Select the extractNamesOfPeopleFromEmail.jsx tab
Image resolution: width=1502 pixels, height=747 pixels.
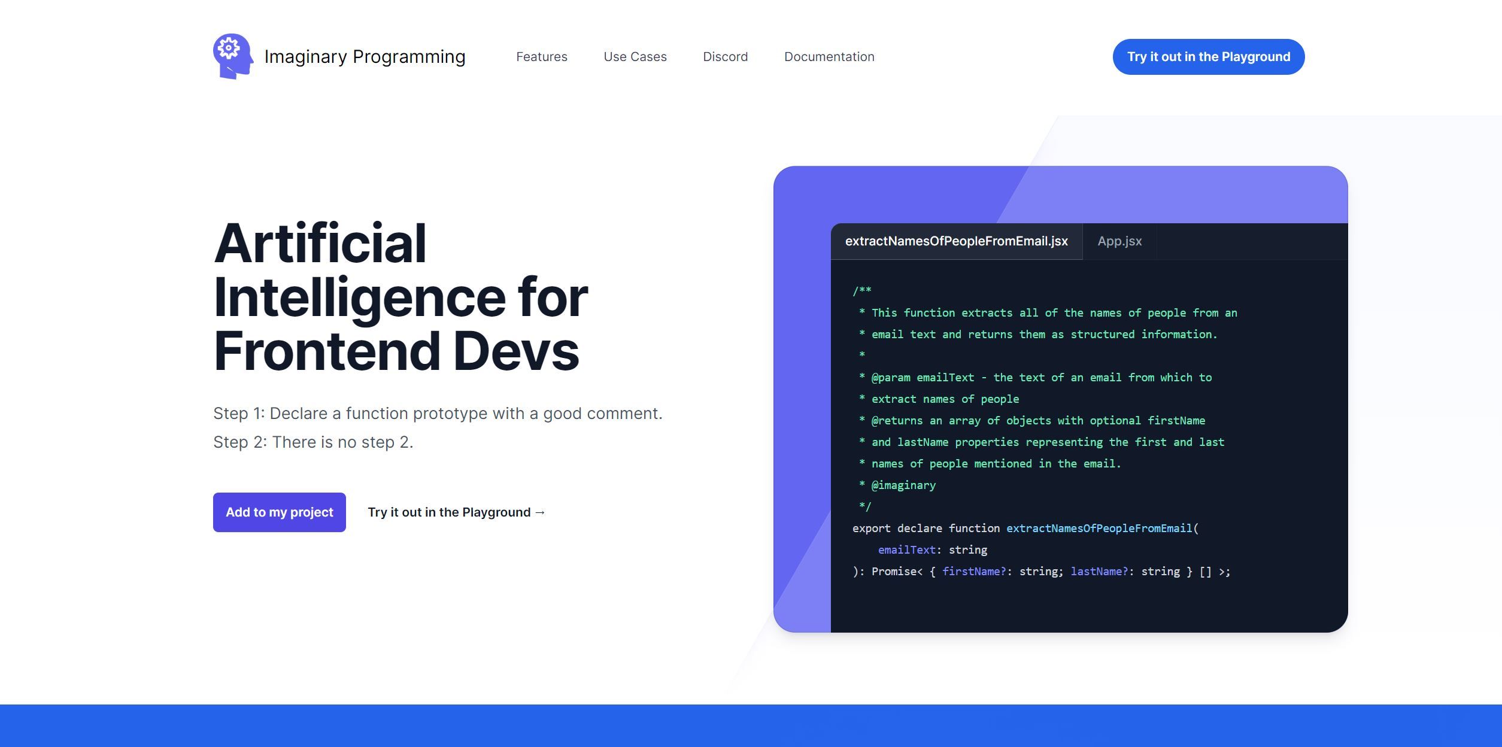tap(955, 241)
